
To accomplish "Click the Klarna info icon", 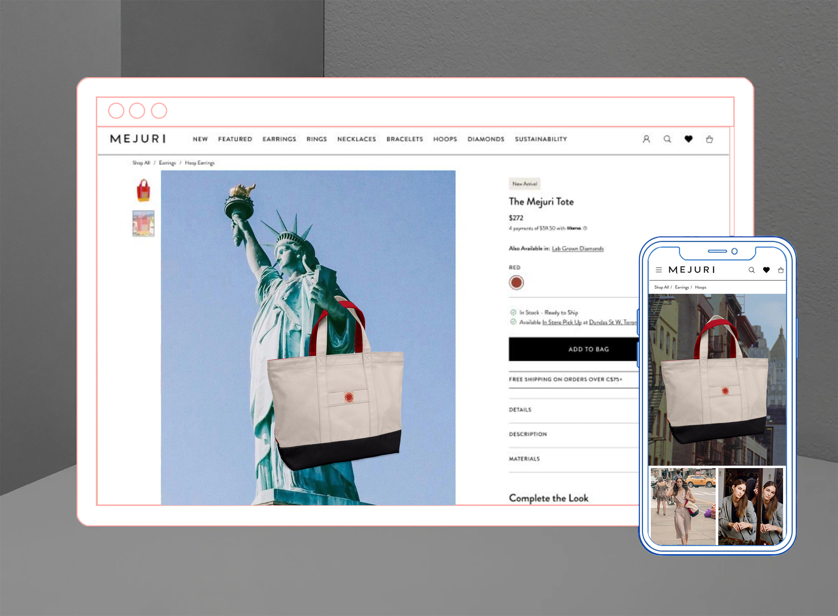I will coord(585,228).
